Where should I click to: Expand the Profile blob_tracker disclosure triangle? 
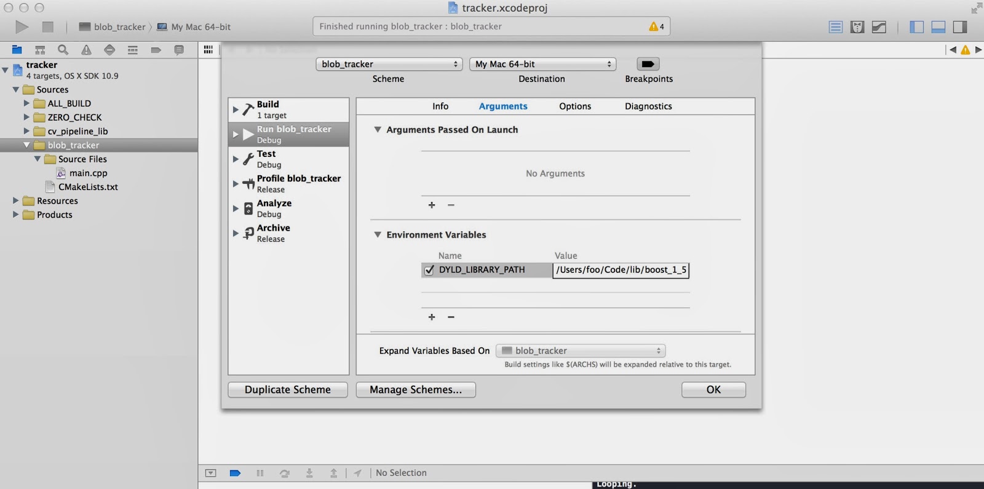point(236,183)
